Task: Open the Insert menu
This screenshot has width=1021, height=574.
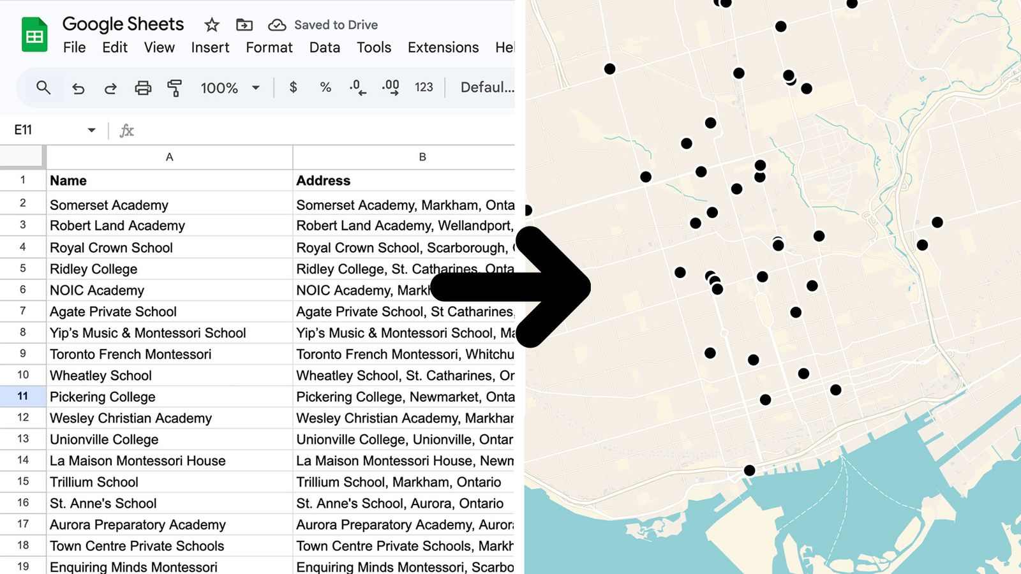Action: tap(210, 47)
